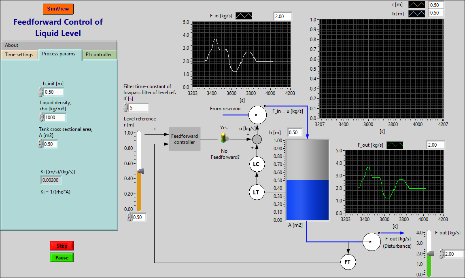Click the F_in waveform legend icon
Viewport: 465px width, 278px height.
tap(243, 16)
